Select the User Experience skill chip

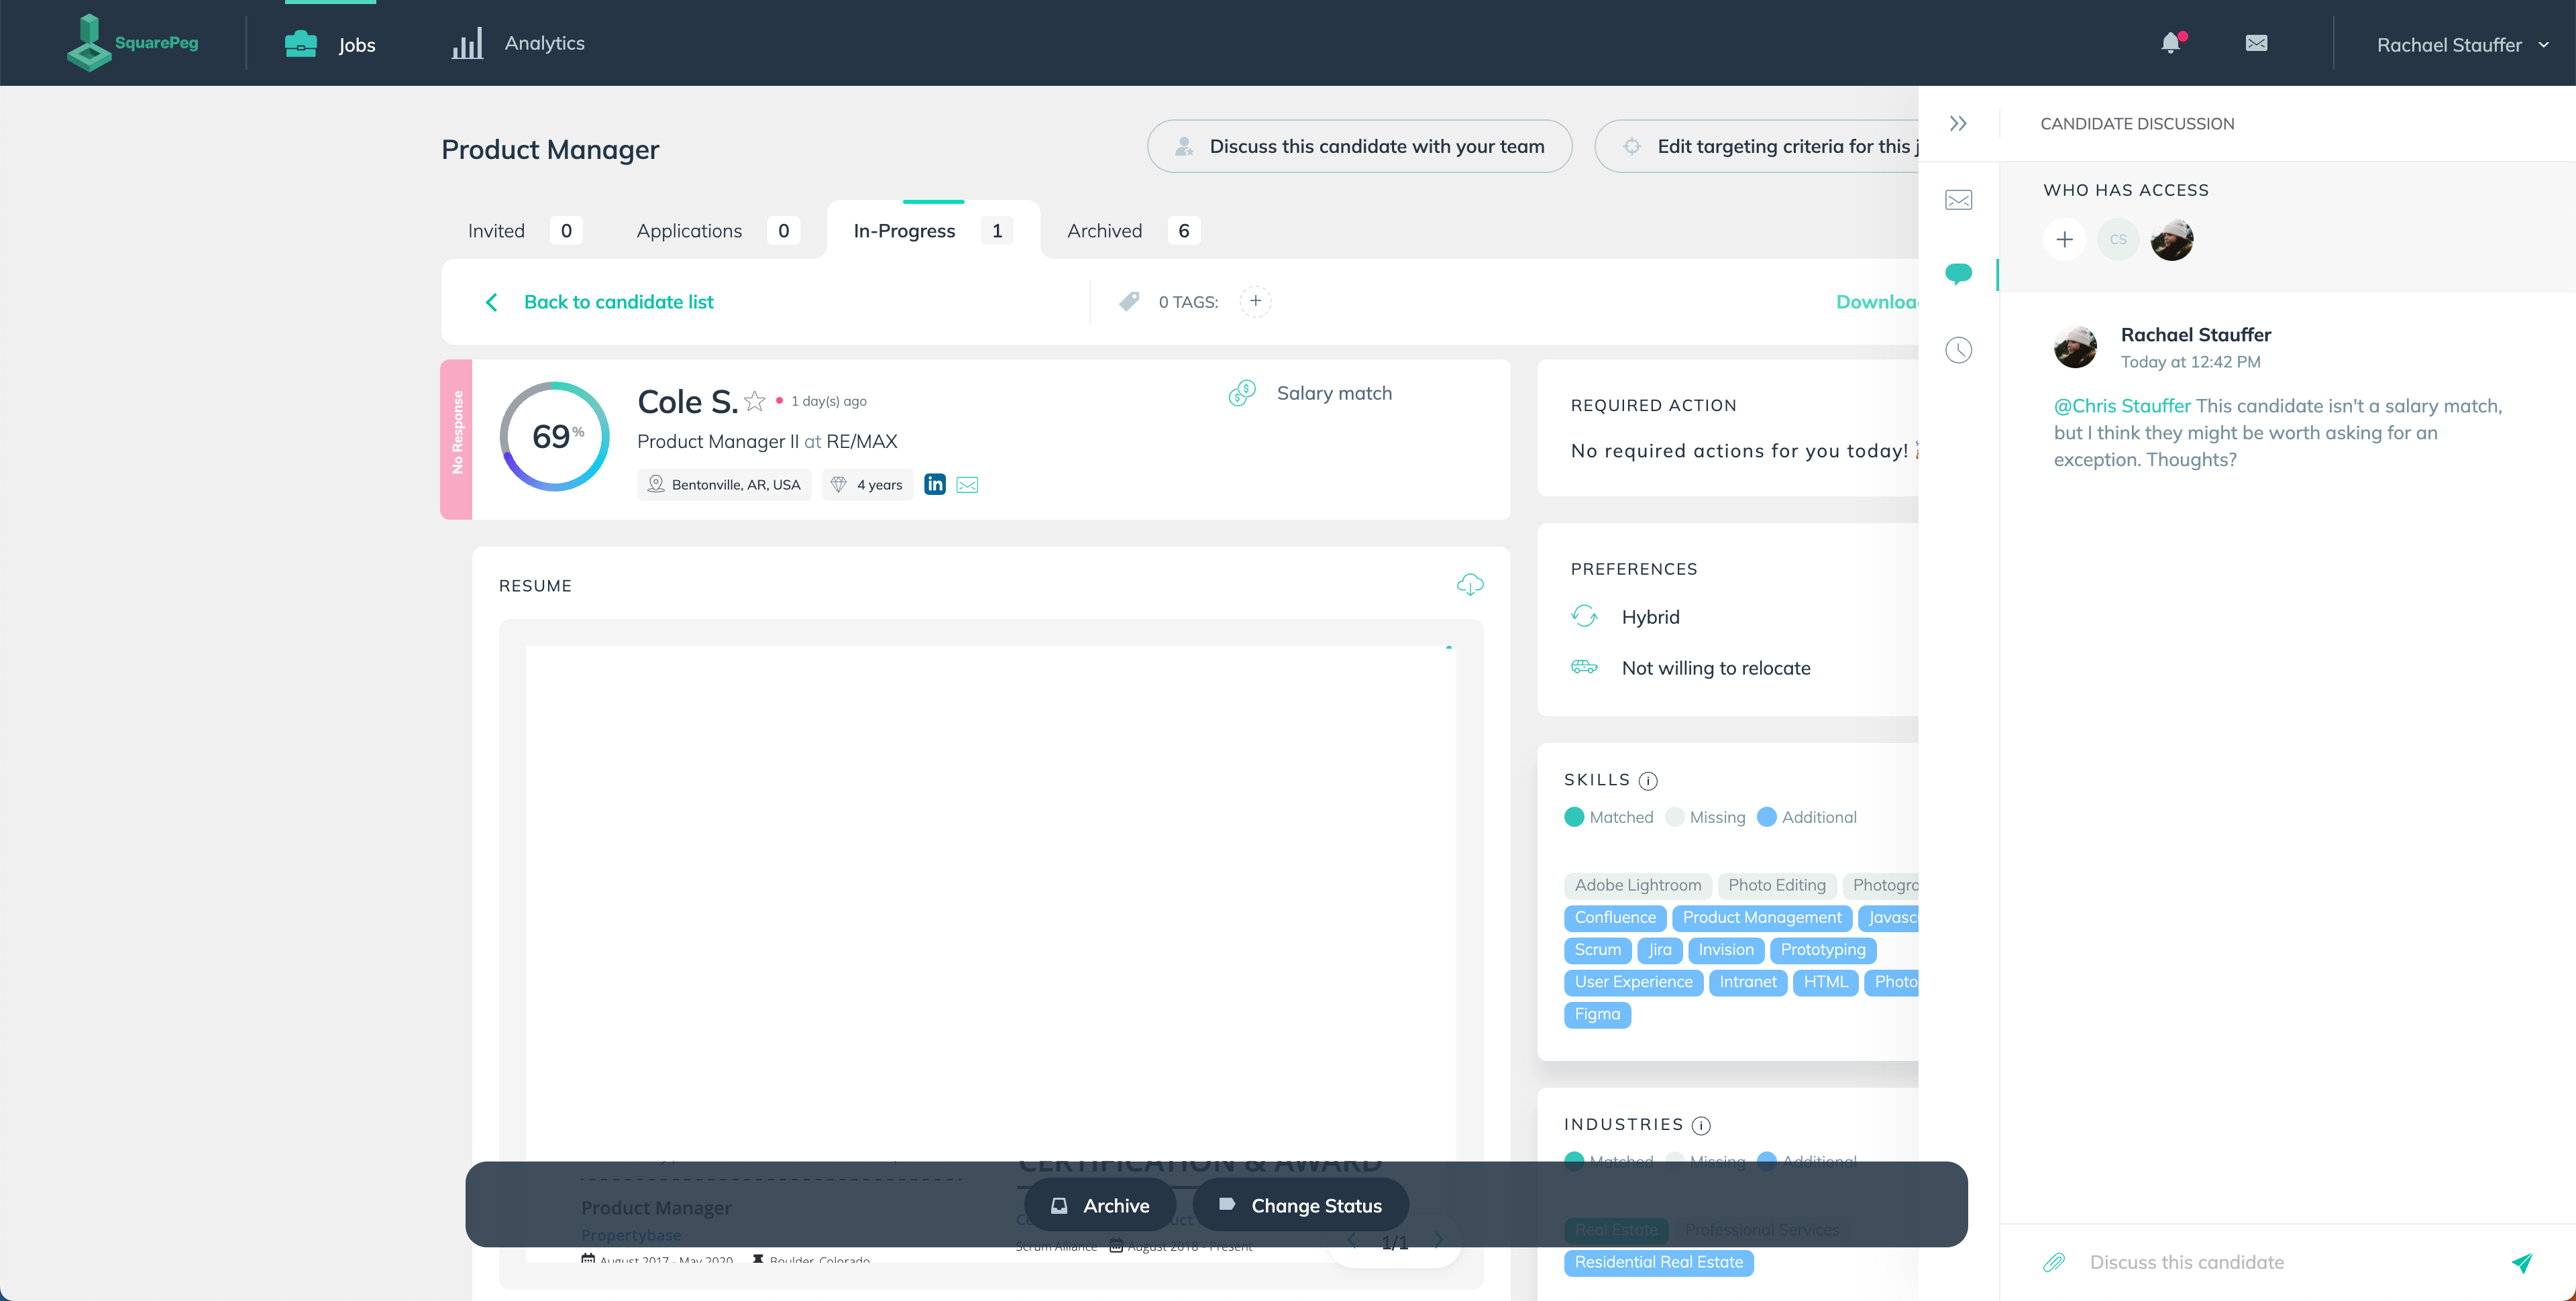[1634, 982]
